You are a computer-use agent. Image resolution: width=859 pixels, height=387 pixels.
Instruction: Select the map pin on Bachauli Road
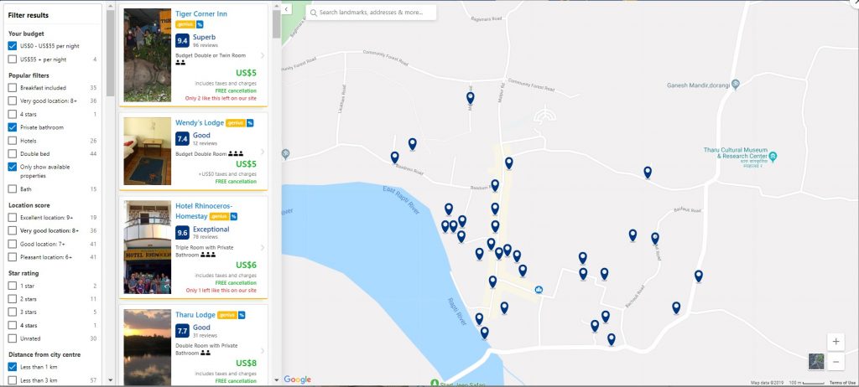coord(655,238)
